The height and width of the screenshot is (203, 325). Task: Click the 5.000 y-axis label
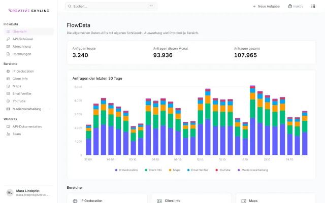tap(78, 87)
